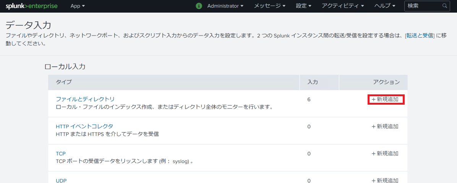The width and height of the screenshot is (457, 183).
Task: Open the HTTP イベントコレクタ link
Action: [x=84, y=126]
